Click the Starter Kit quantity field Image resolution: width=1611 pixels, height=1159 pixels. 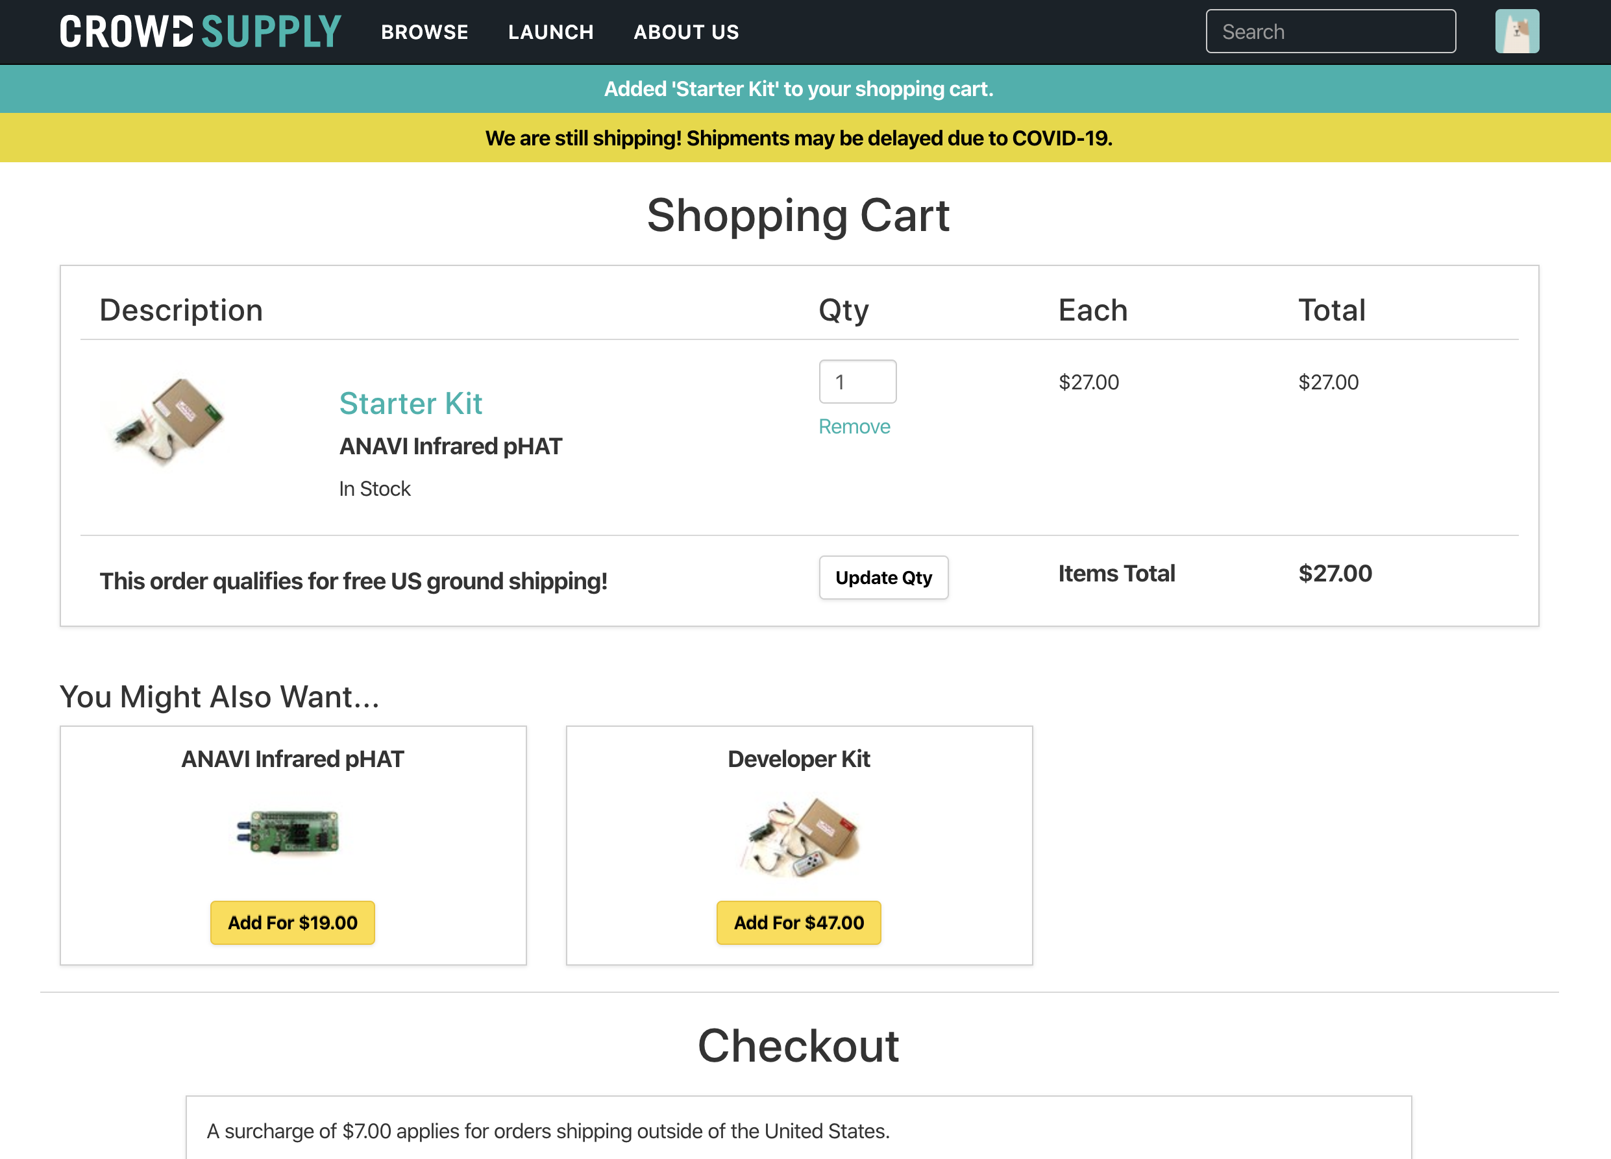pyautogui.click(x=857, y=382)
